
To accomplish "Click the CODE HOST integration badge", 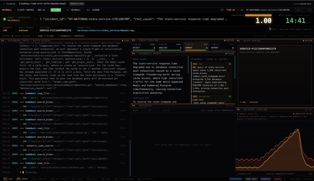I will click(251, 179).
